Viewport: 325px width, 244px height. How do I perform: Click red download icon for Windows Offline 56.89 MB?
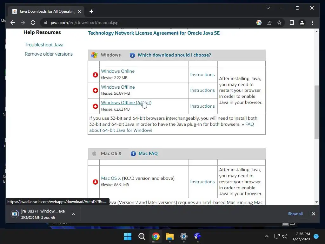(95, 90)
